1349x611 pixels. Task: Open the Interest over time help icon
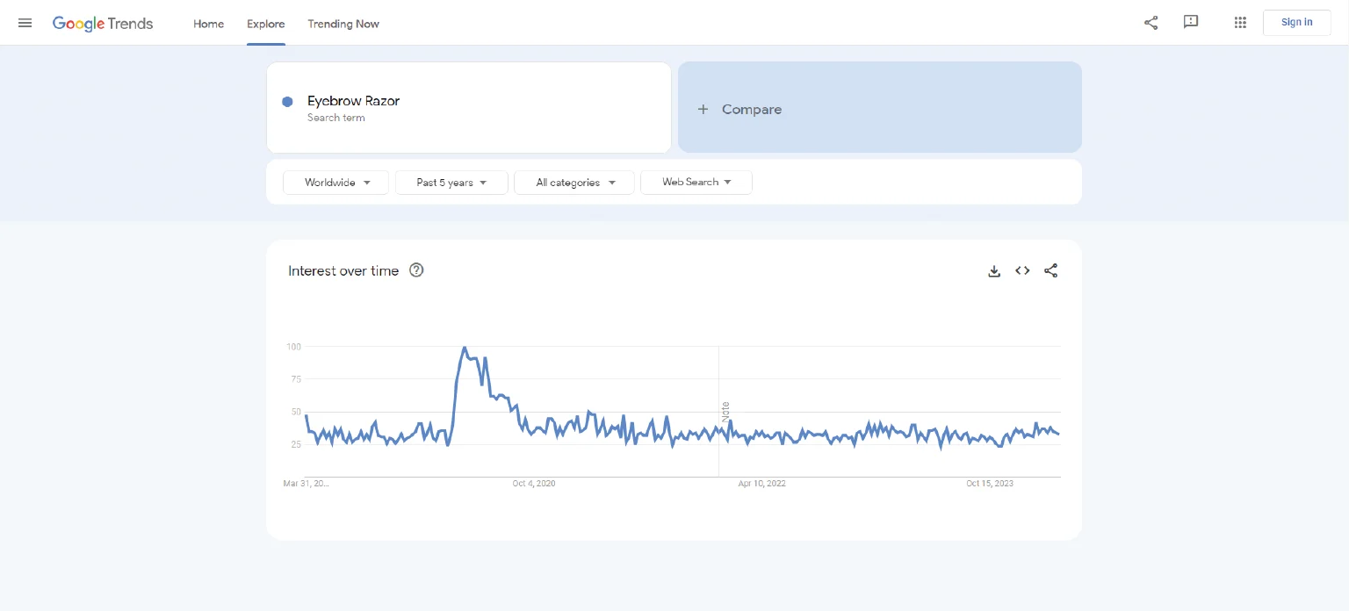click(416, 270)
